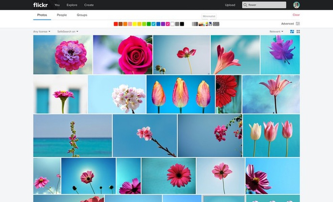Select the shallow depth of field style filter
The image size is (333, 202).
point(201,24)
